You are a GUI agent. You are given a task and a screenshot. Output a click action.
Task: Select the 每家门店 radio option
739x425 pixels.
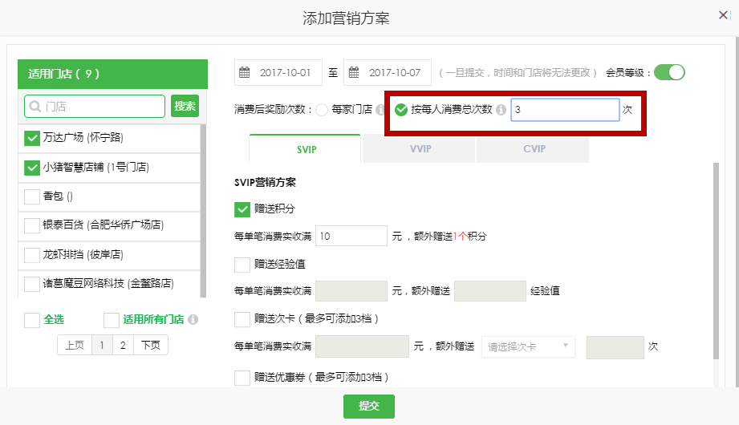click(x=322, y=110)
